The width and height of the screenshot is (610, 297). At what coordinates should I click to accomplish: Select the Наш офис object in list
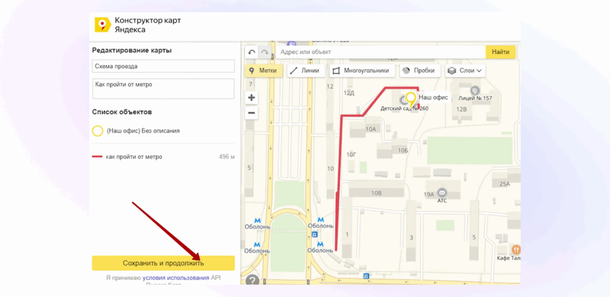(143, 131)
